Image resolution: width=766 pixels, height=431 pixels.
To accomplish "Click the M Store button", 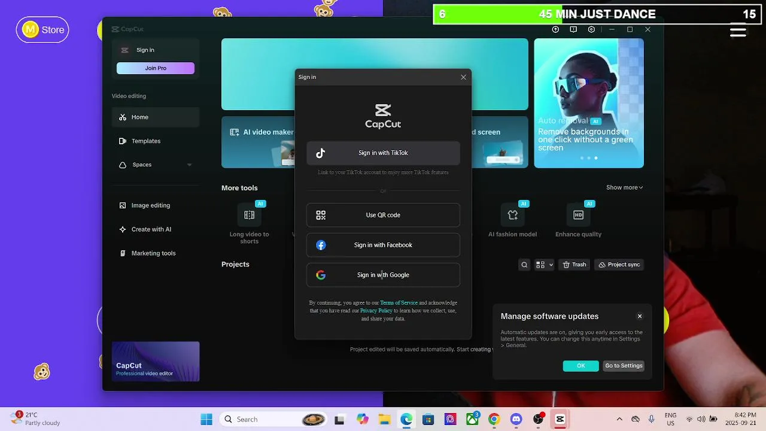I will [42, 29].
